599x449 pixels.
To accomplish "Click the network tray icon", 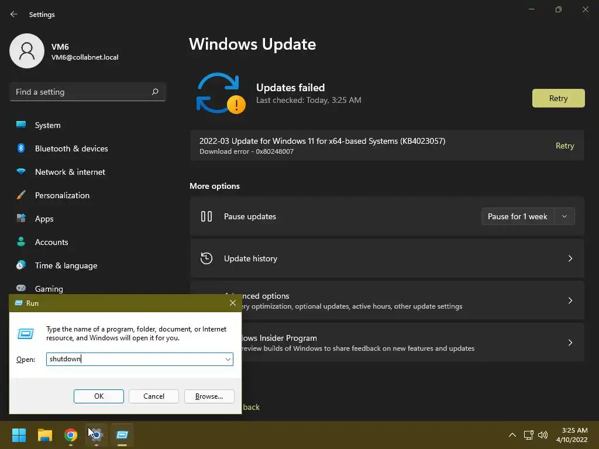I will [x=529, y=435].
